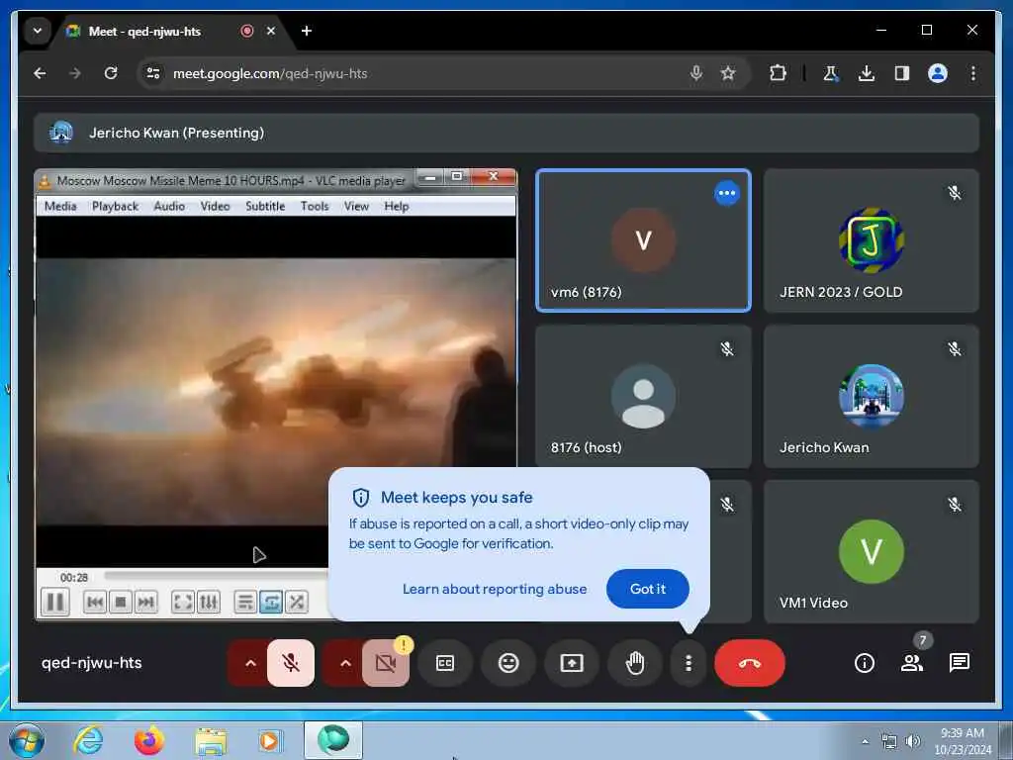Toggle VLC fullscreen button
Image resolution: width=1013 pixels, height=760 pixels.
(x=183, y=603)
